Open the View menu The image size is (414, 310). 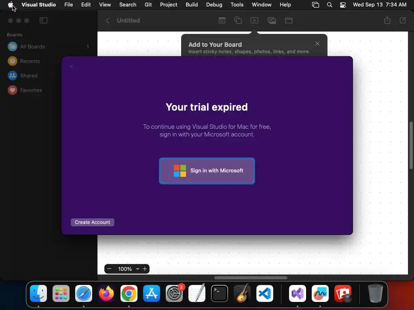coord(105,5)
